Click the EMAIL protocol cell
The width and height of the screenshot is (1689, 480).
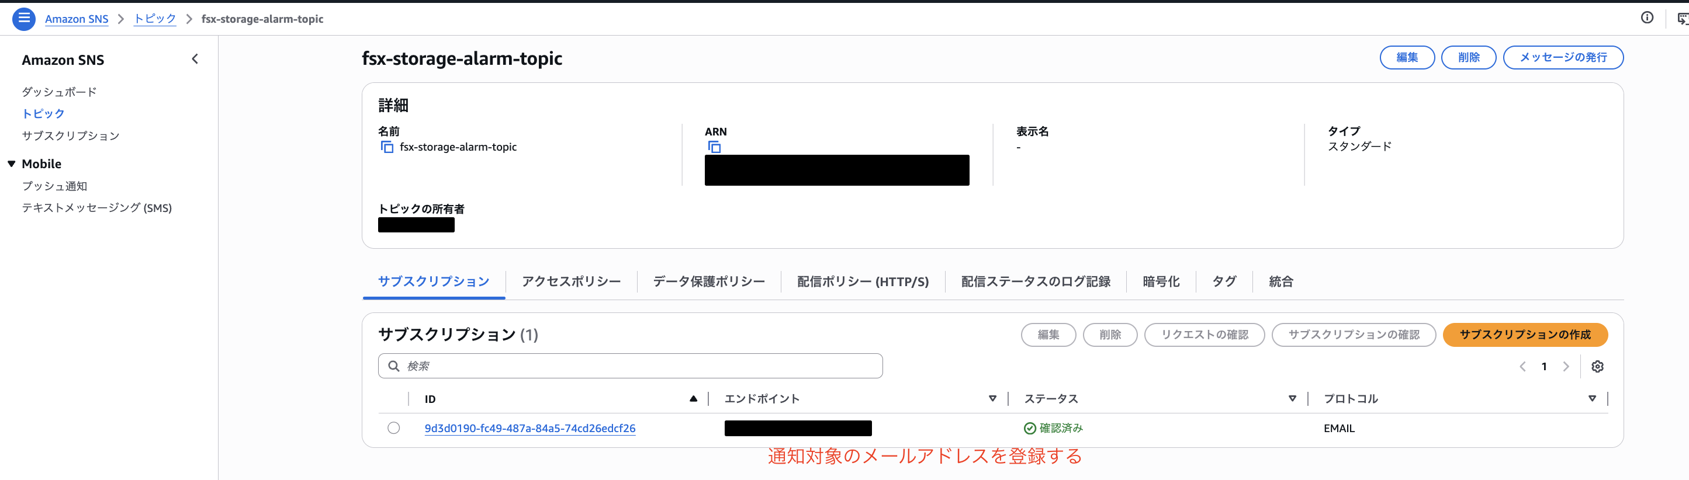click(x=1339, y=428)
